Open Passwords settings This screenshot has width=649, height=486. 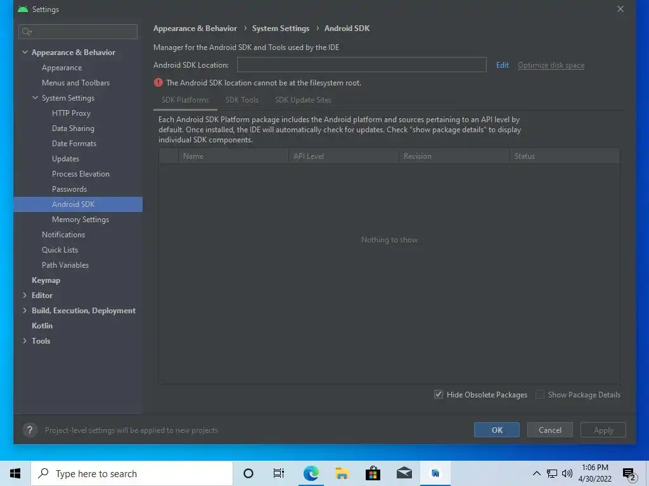click(x=70, y=189)
